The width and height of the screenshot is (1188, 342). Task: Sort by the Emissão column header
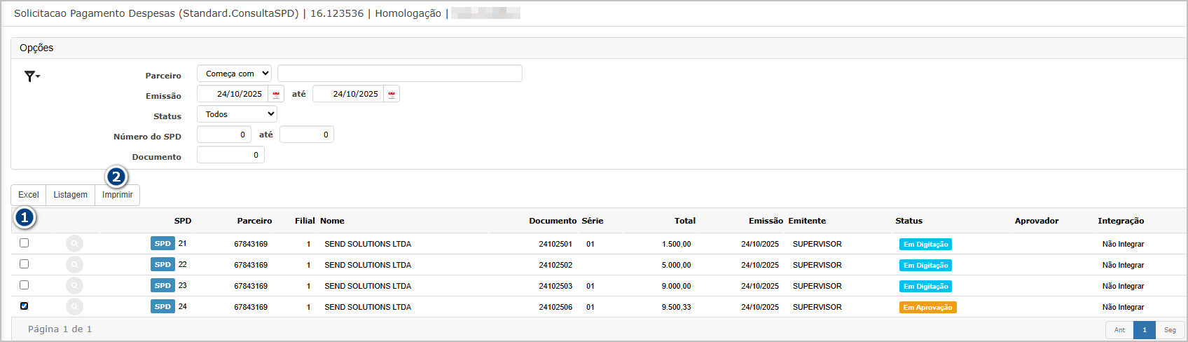[765, 221]
